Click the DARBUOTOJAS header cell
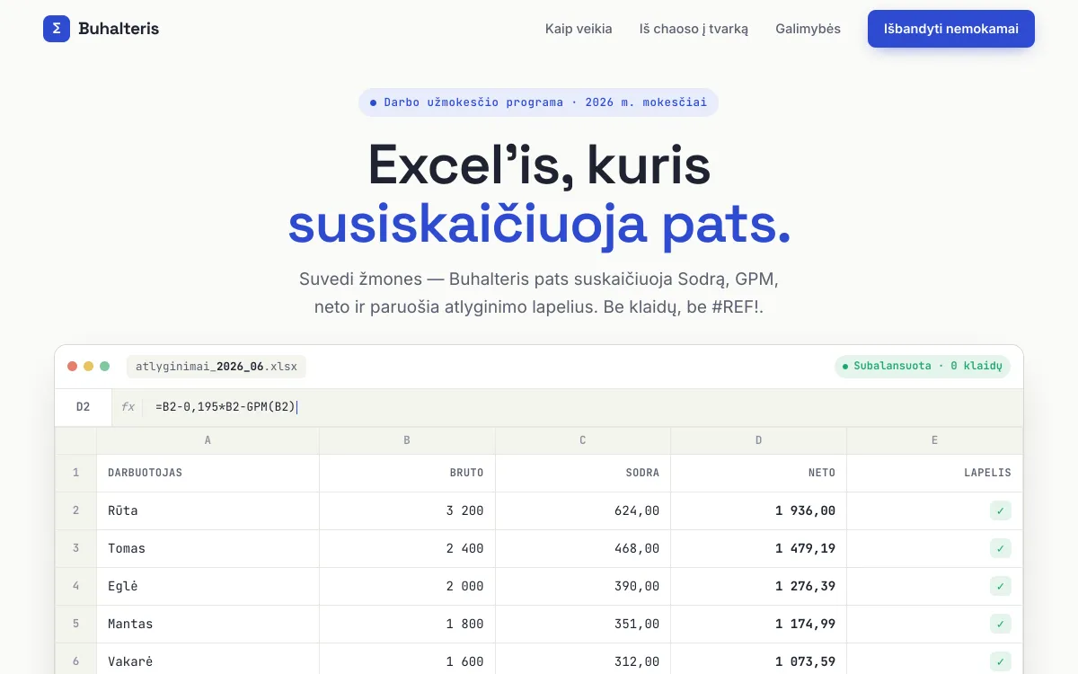 [x=208, y=473]
